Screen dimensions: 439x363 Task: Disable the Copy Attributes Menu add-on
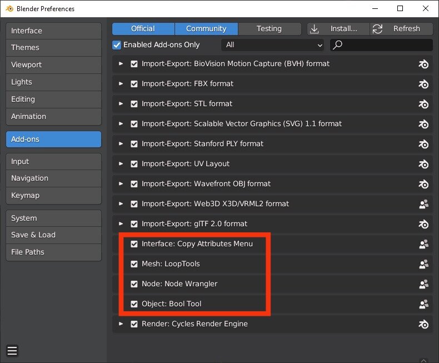[x=134, y=244]
